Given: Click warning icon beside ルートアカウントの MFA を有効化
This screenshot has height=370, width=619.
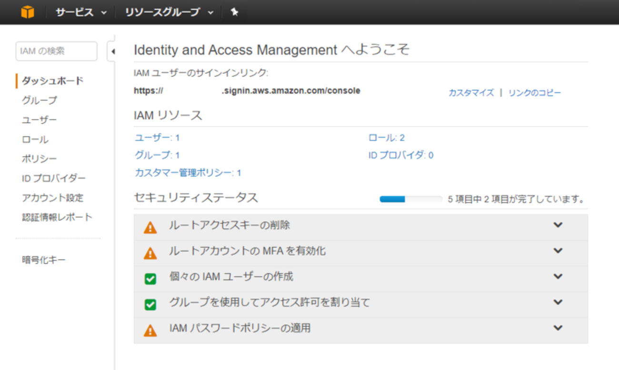Looking at the screenshot, I should 150,253.
